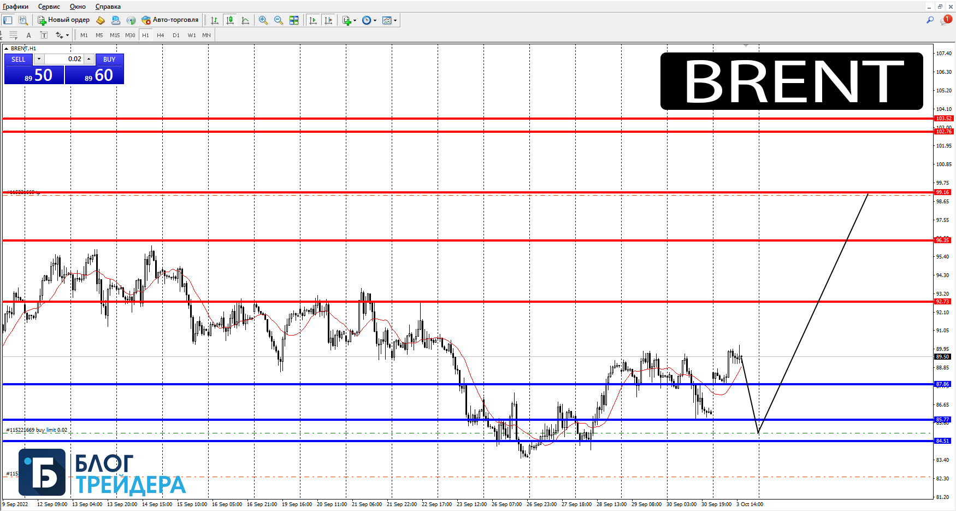Click the '3 Oct 14:00' time label
Image resolution: width=956 pixels, height=511 pixels.
(750, 504)
